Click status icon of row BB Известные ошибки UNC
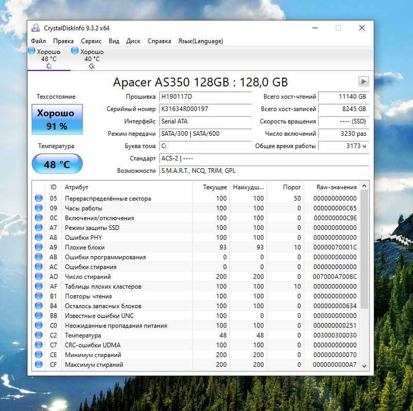 pyautogui.click(x=38, y=315)
